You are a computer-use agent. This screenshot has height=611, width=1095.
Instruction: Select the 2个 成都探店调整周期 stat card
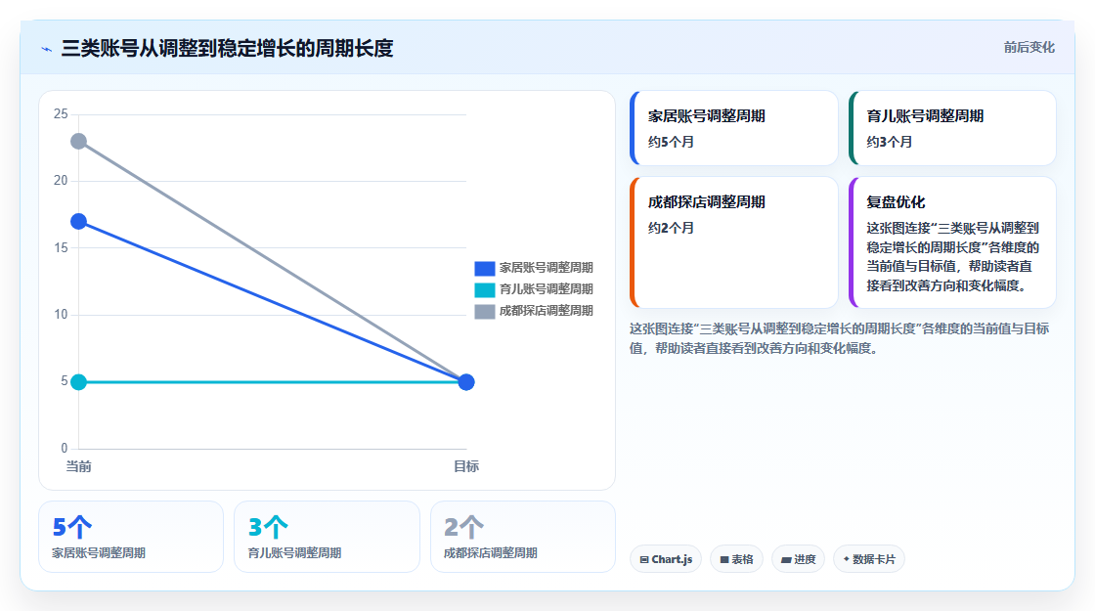click(x=523, y=537)
